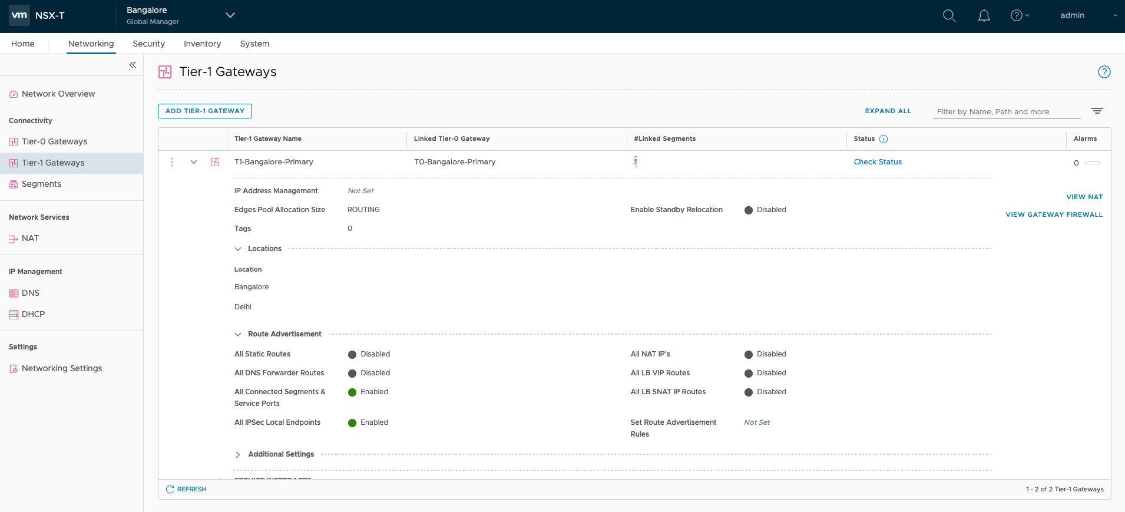Click the help circle icon on page title row

pos(1104,72)
